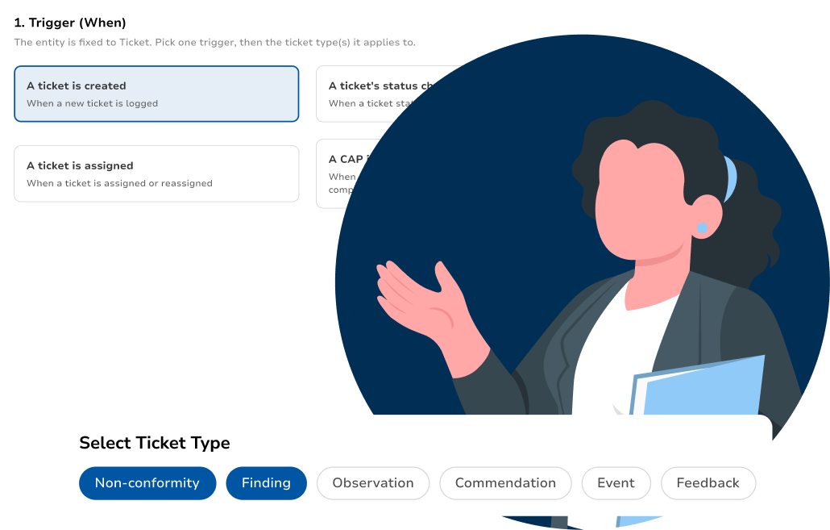
Task: Click 'When a new ticket is logged' text
Action: tap(93, 103)
